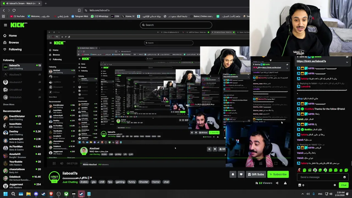The height and width of the screenshot is (198, 352).
Task: Select the gta tag
Action: click(94, 182)
